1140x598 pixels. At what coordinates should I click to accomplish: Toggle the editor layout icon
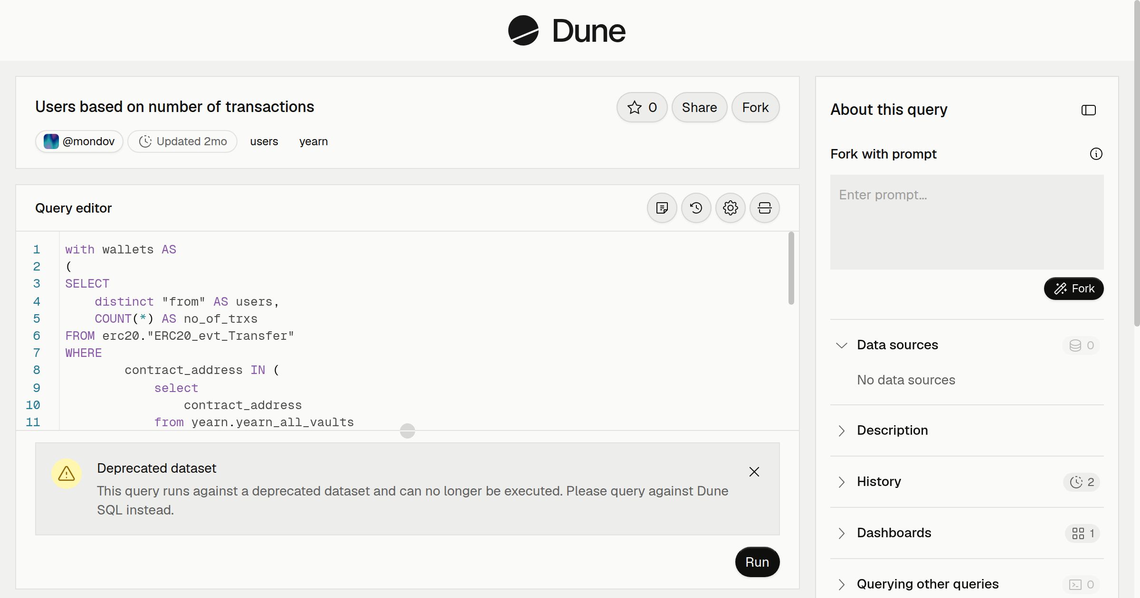pyautogui.click(x=765, y=208)
